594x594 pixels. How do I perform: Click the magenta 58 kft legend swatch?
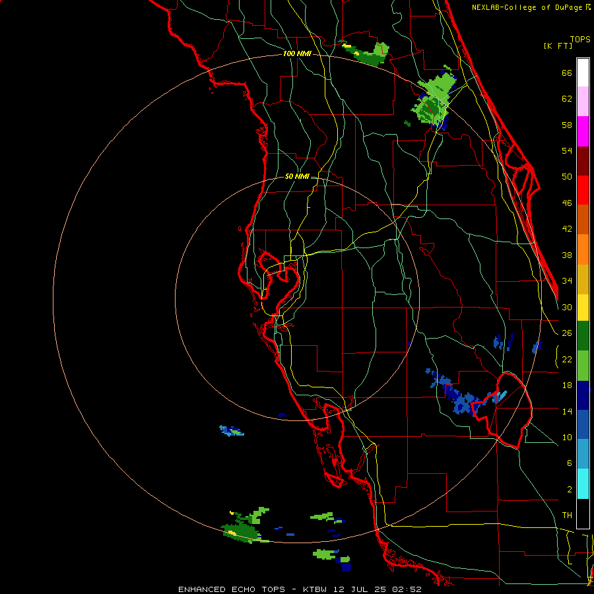(583, 131)
